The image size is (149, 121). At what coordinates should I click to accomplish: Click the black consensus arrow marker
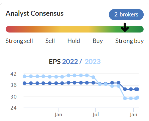pyautogui.click(x=125, y=27)
